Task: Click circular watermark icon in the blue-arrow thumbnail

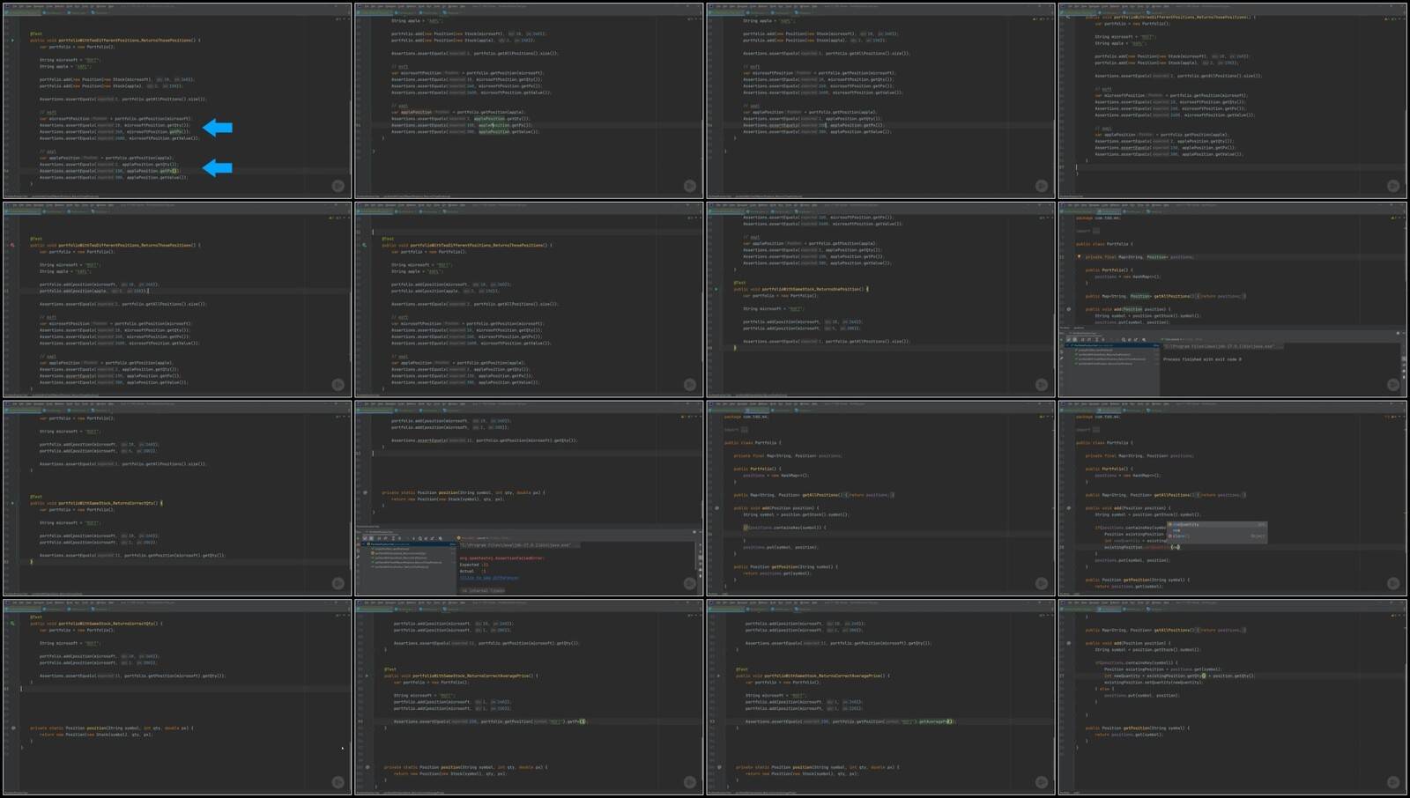Action: coord(338,186)
